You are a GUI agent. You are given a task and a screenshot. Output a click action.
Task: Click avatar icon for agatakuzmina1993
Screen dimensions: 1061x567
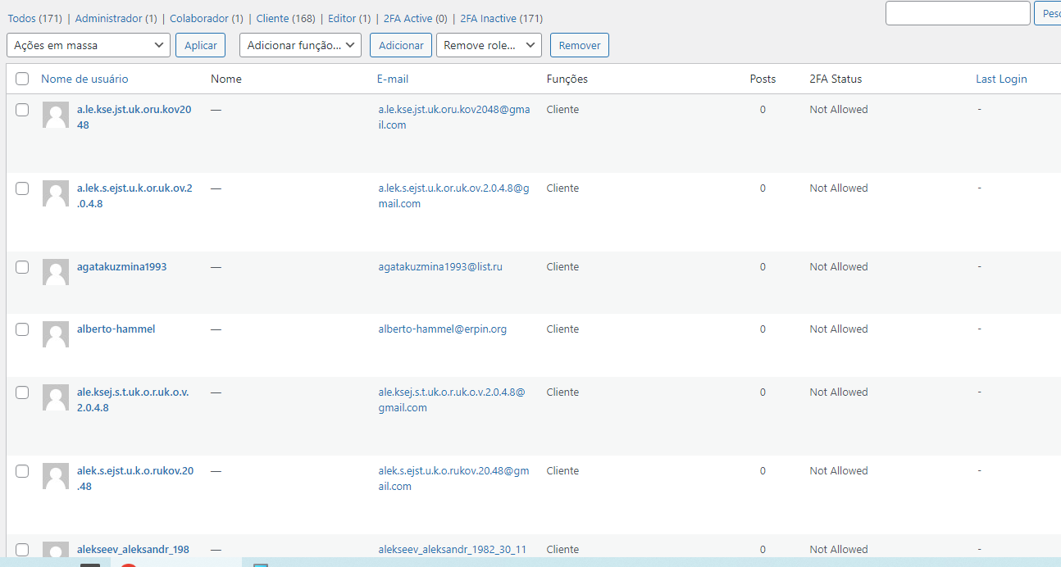pyautogui.click(x=56, y=273)
